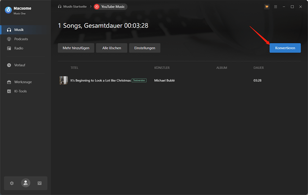Open the shopping cart purchase icon
Viewport: 308px width, 195px height.
tap(267, 7)
